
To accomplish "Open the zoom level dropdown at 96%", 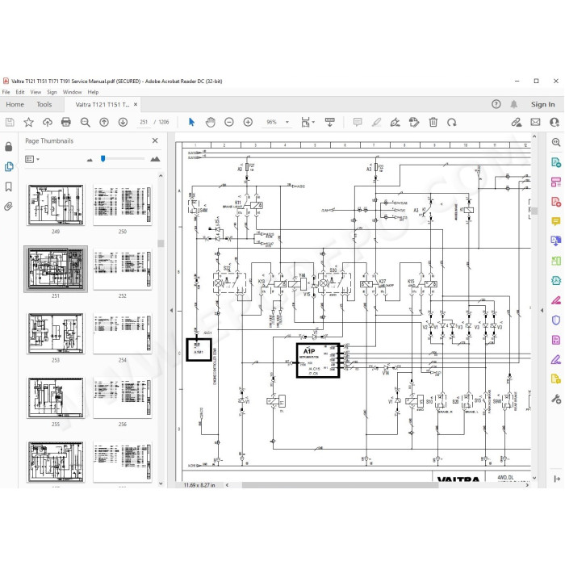I will click(x=287, y=122).
